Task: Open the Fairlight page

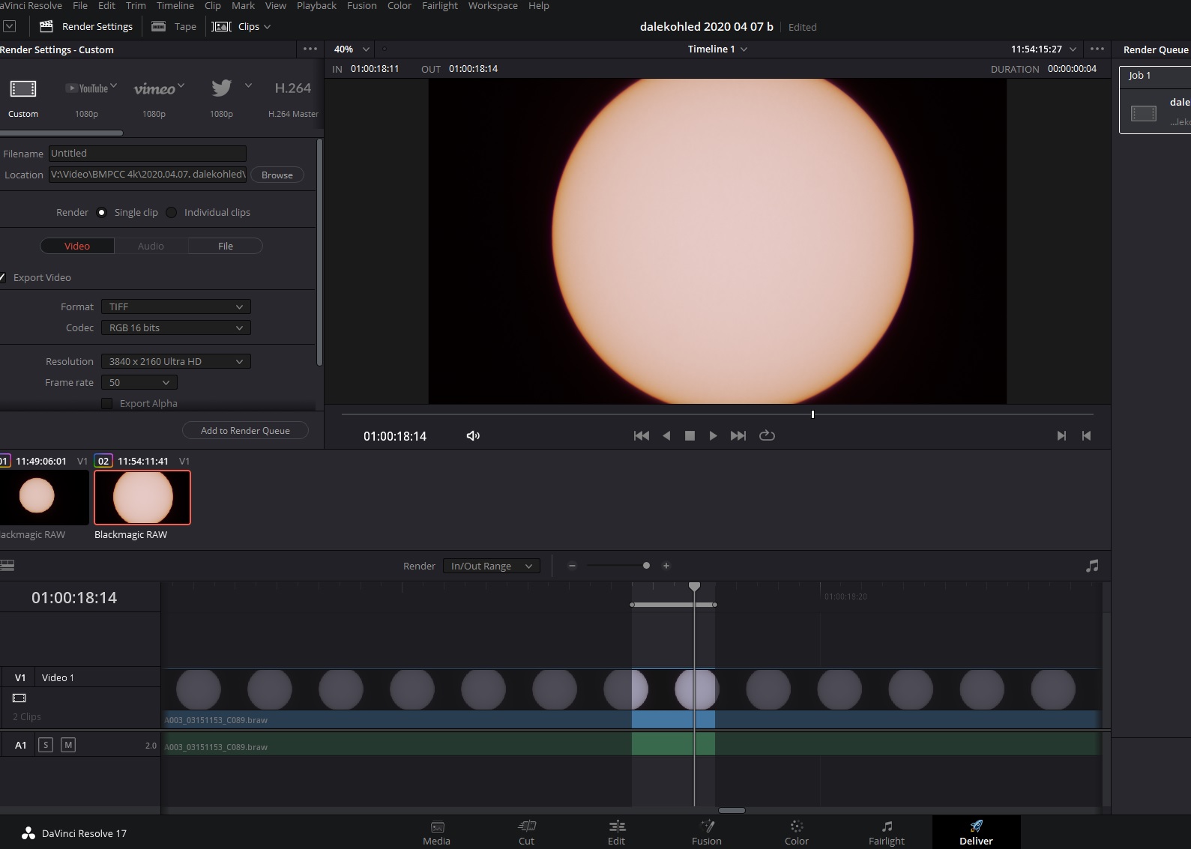Action: point(886,832)
